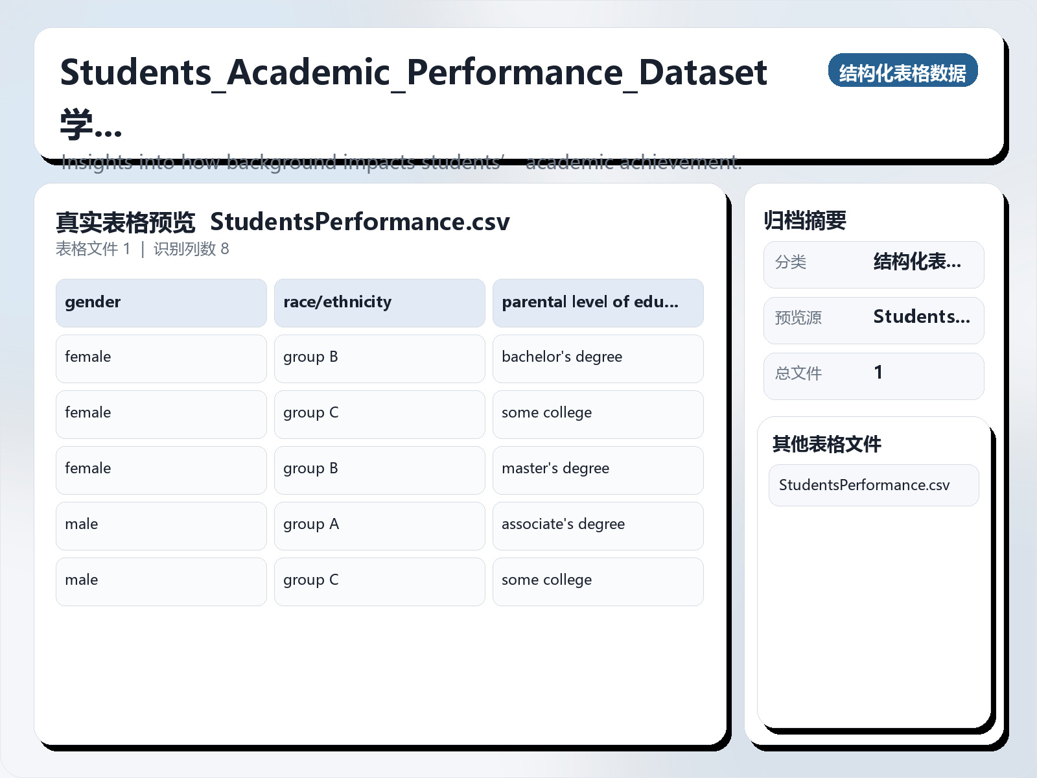Image resolution: width=1037 pixels, height=778 pixels.
Task: Click the StudentsPerformance.csv preview title
Action: [360, 222]
